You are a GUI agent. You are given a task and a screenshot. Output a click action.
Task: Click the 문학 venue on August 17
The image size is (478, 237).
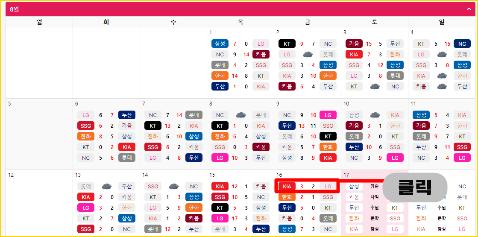click(374, 218)
